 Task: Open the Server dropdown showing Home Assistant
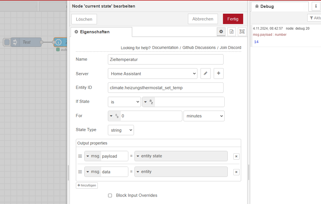pyautogui.click(x=153, y=73)
